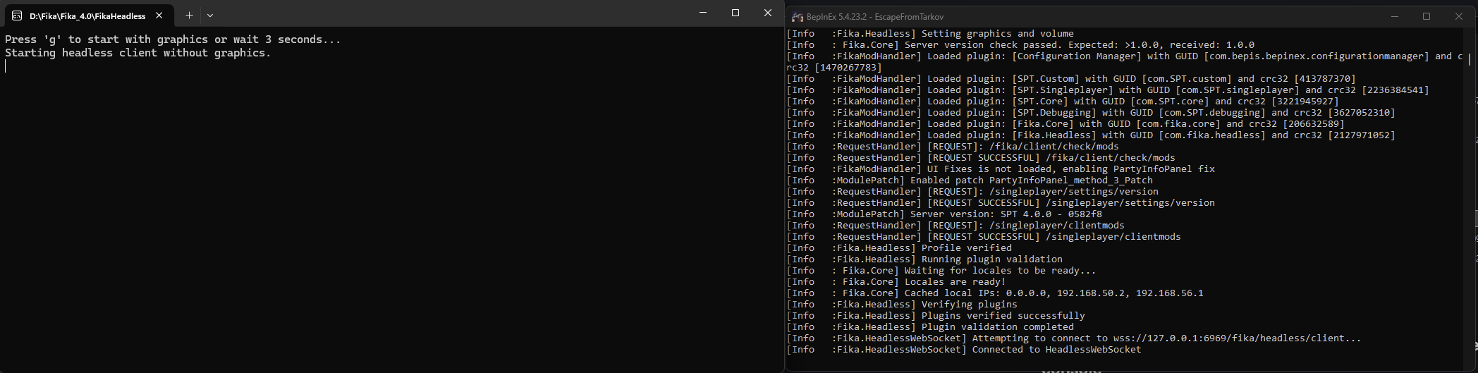Image resolution: width=1478 pixels, height=373 pixels.
Task: Click the BepInEx window title bar icon
Action: (x=797, y=17)
